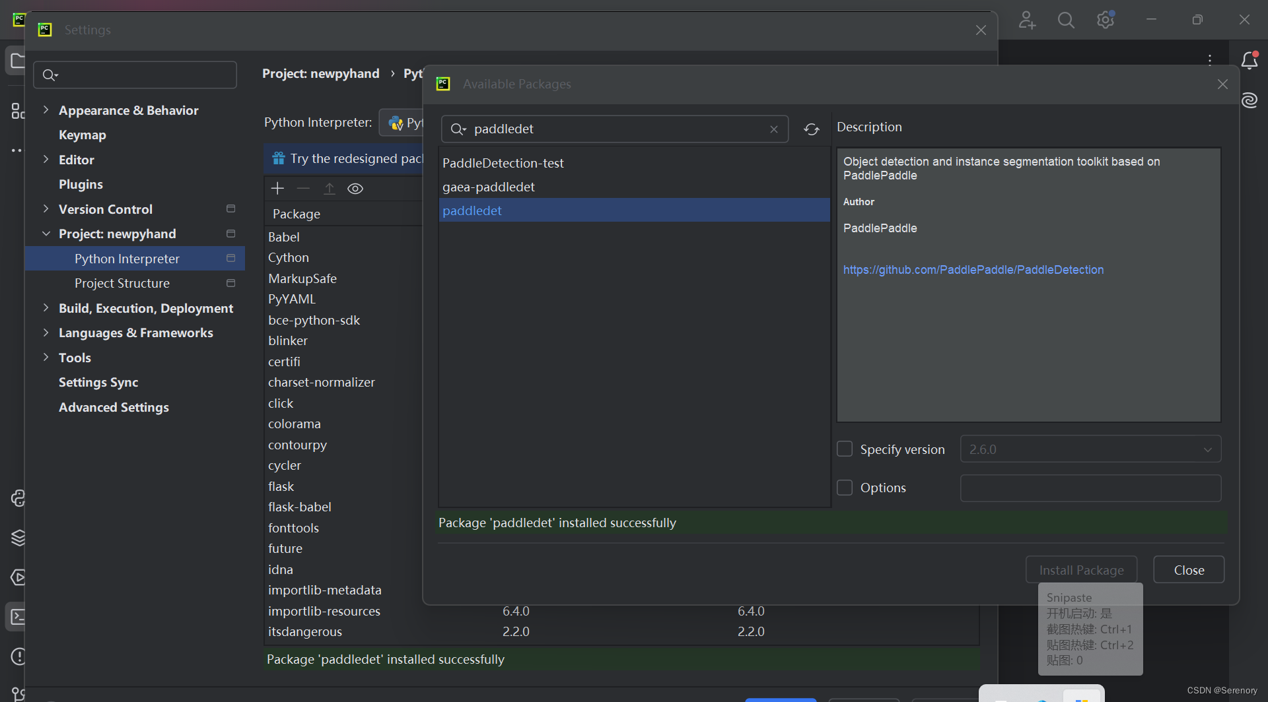Reload the package list with the refresh icon
Image resolution: width=1268 pixels, height=702 pixels.
point(811,129)
